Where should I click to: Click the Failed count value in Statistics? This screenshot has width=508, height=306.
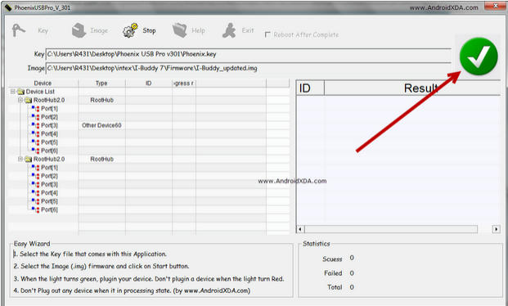coord(352,273)
